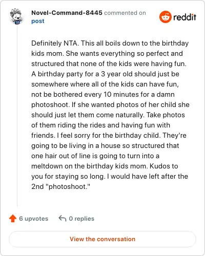Click the Reddit Snoo logo icon

pyautogui.click(x=165, y=17)
